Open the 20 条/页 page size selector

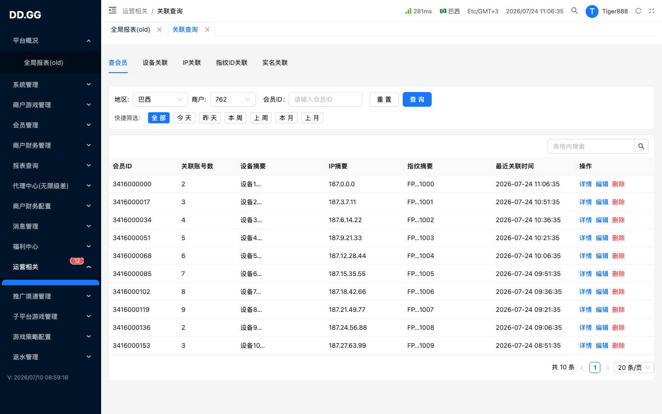coord(634,368)
